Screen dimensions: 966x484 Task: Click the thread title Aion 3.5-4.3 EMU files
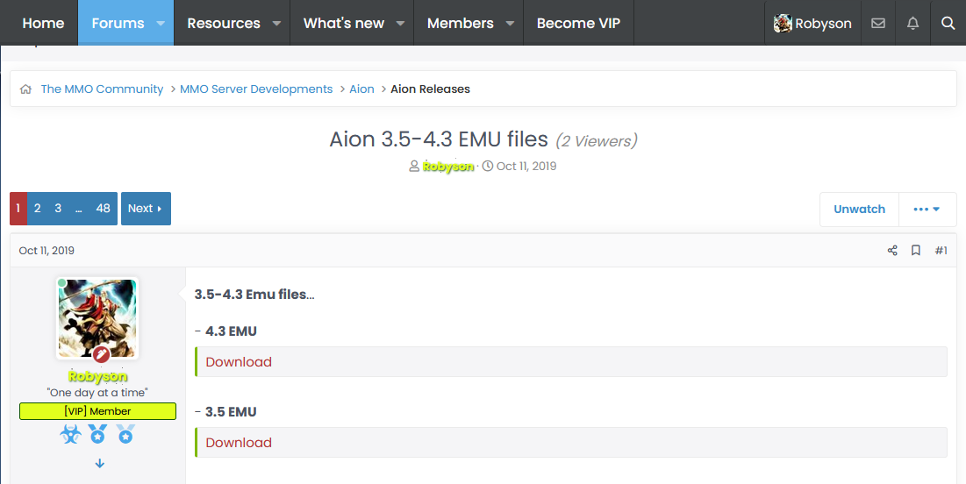pos(439,139)
